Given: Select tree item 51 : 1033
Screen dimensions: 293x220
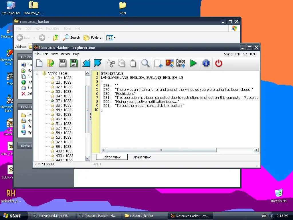Looking at the screenshot, I should click(64, 124).
